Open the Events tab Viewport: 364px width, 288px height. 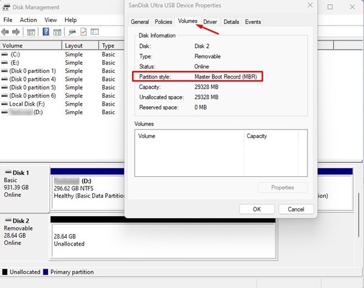[x=253, y=22]
